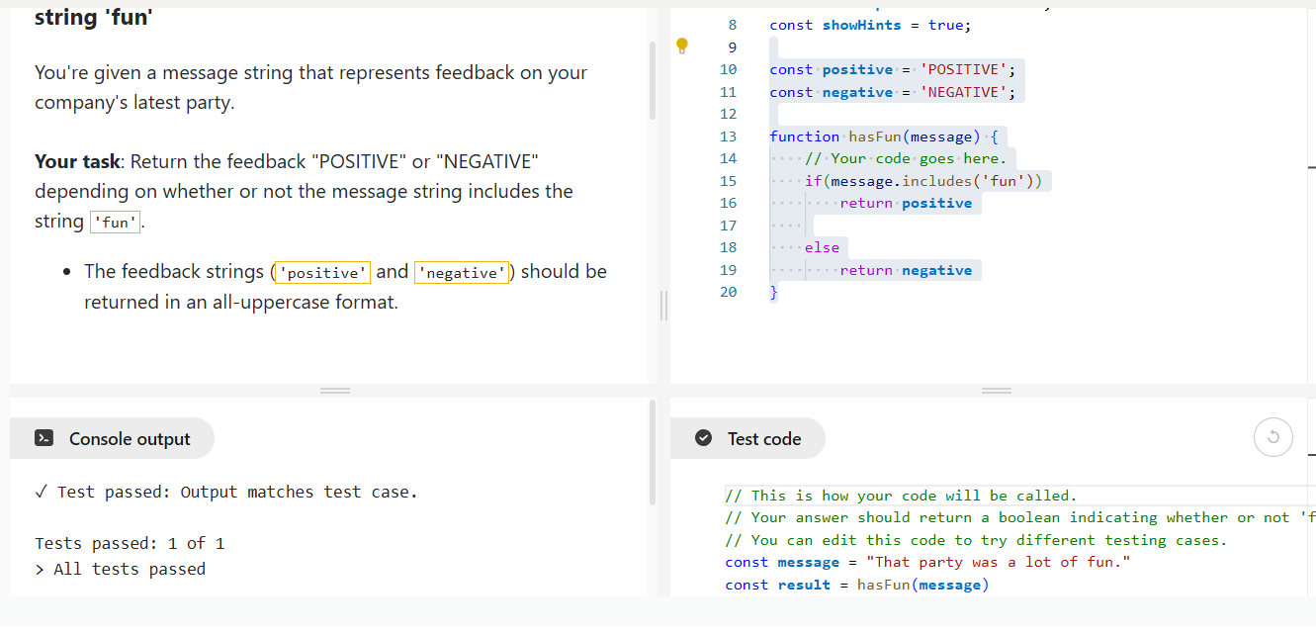This screenshot has width=1316, height=635.
Task: Click the highlighted 'positive' code chip
Action: pos(323,273)
